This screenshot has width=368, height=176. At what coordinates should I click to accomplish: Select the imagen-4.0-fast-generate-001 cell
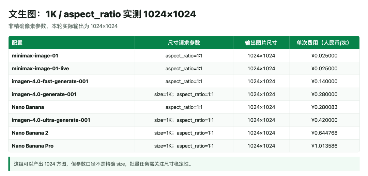point(72,82)
